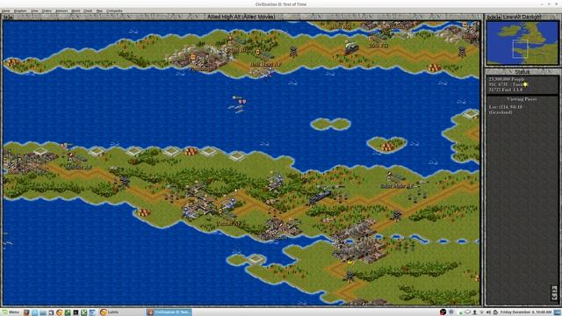Click the upper scroll arrow in the status panel

coord(554,289)
